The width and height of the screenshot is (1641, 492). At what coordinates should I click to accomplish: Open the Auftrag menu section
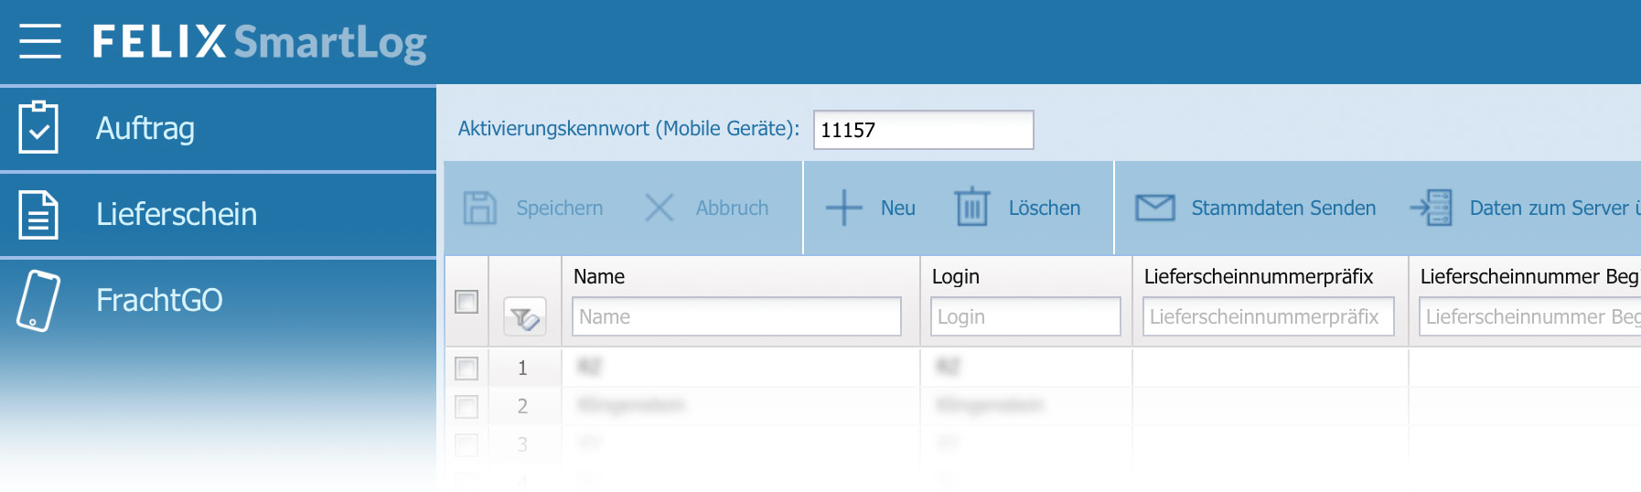pos(145,128)
